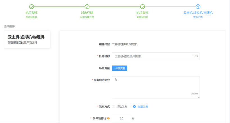The image size is (230, 123).
Task: Click the 选择组件 label text
Action: [10, 26]
